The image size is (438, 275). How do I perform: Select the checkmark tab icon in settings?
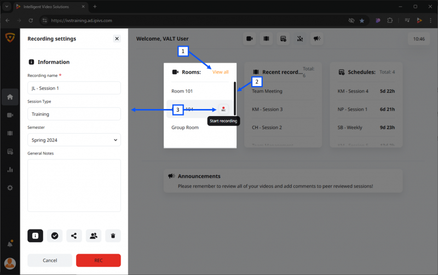point(55,236)
